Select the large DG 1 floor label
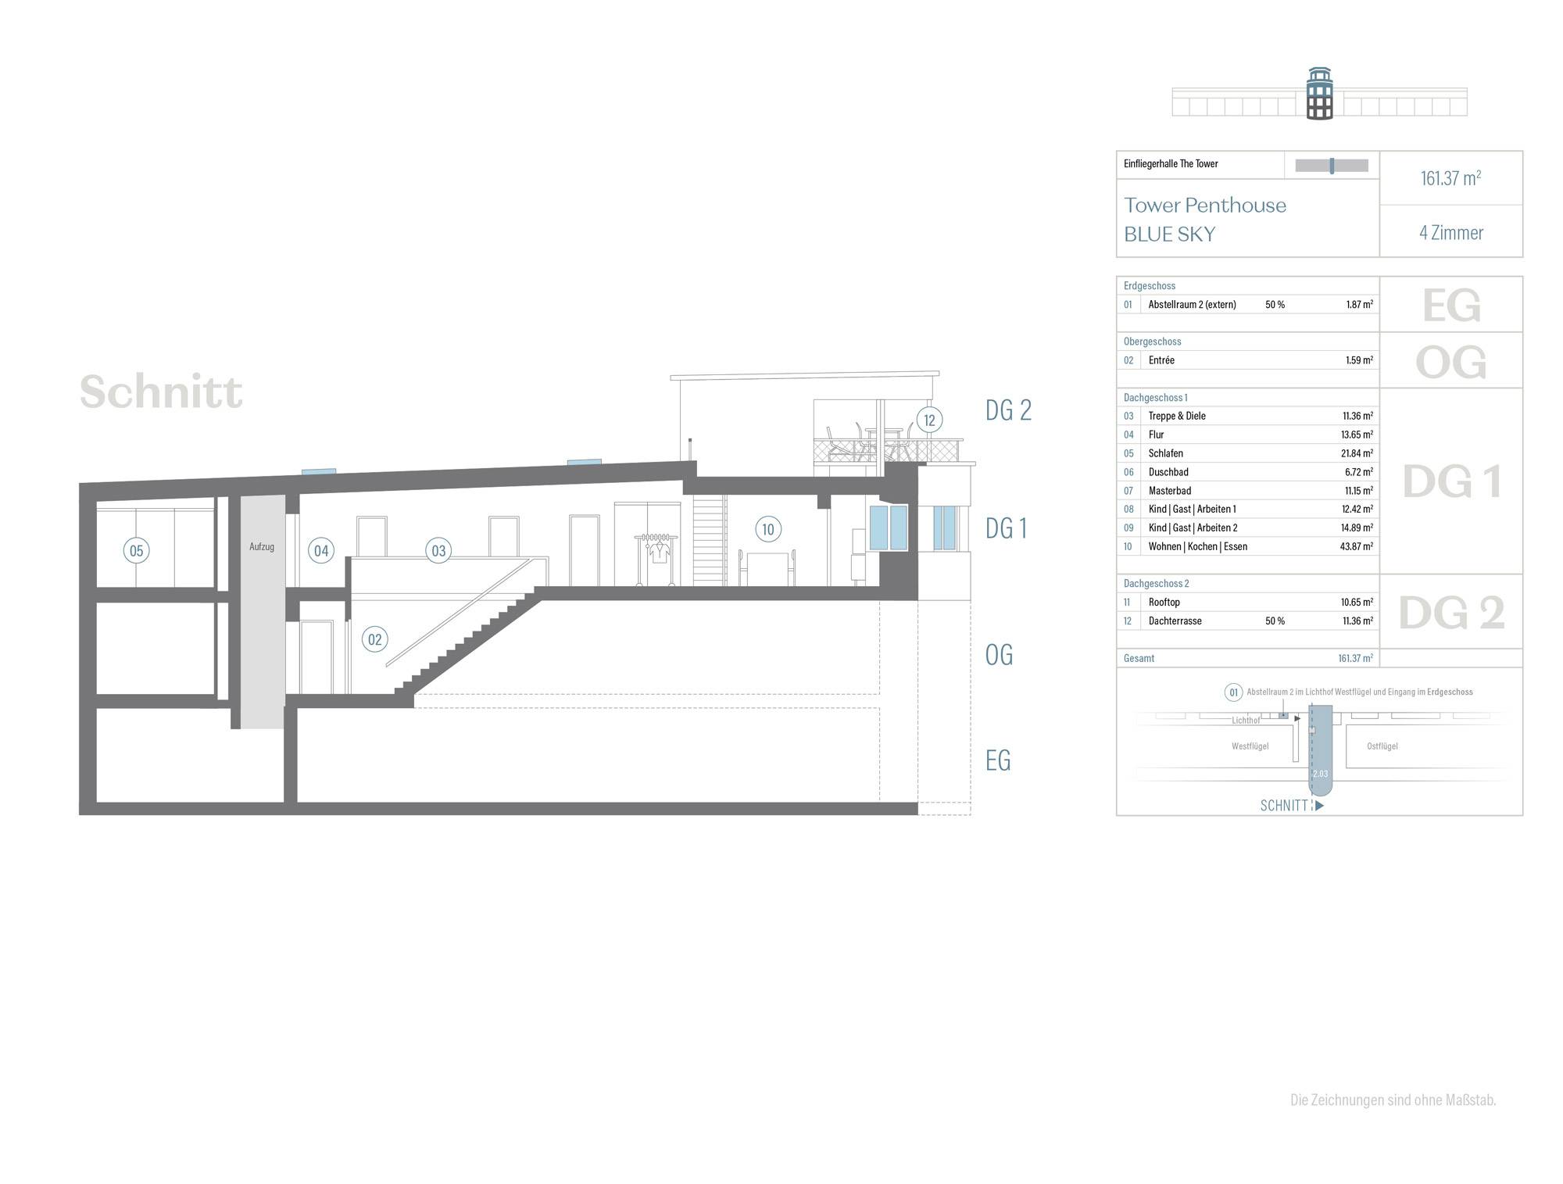The image size is (1563, 1184). pyautogui.click(x=1451, y=481)
